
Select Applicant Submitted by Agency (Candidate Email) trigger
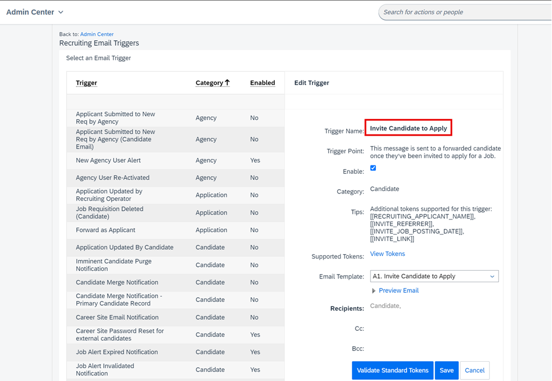(x=115, y=139)
